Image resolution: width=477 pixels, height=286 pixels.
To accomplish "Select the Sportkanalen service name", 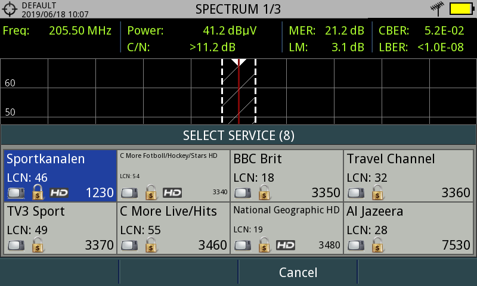I will coord(46,159).
